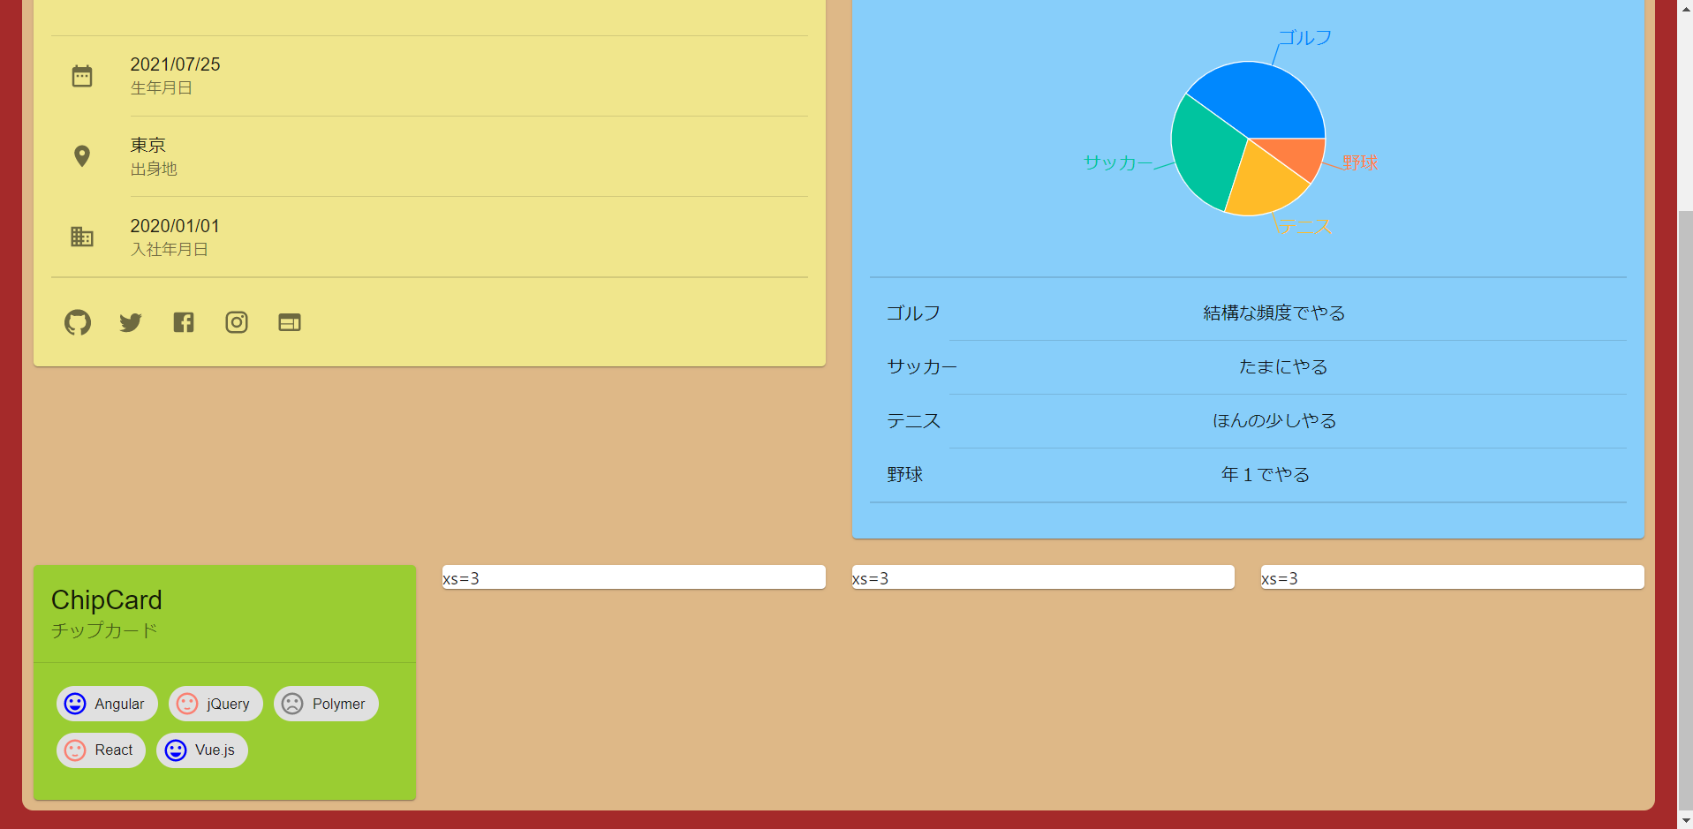Viewport: 1693px width, 829px height.
Task: Click the frown icon on the Polymer chip
Action: tap(292, 704)
